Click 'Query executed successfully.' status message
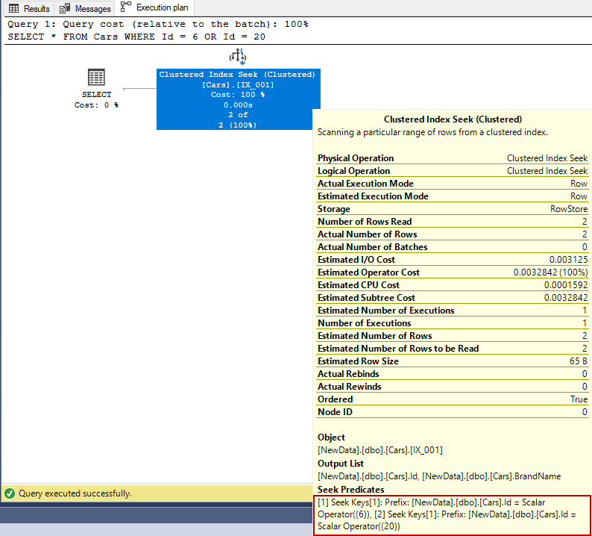Image resolution: width=592 pixels, height=536 pixels. (75, 493)
